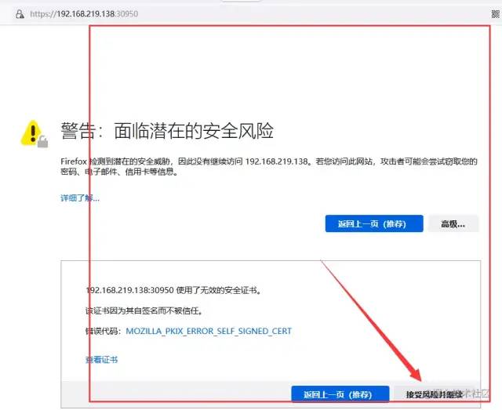Click the address bar URL 192.168.219.138:30950

tap(84, 14)
